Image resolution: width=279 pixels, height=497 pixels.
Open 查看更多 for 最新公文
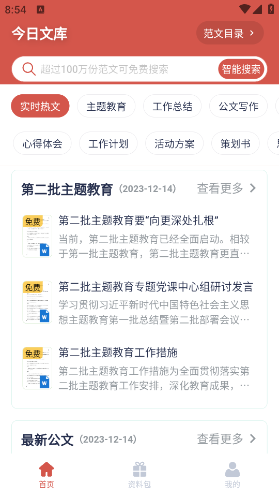pyautogui.click(x=226, y=439)
